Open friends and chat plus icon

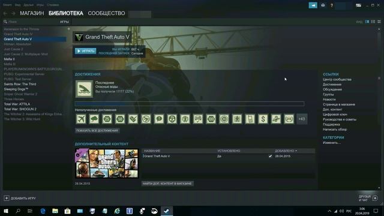coord(375,198)
